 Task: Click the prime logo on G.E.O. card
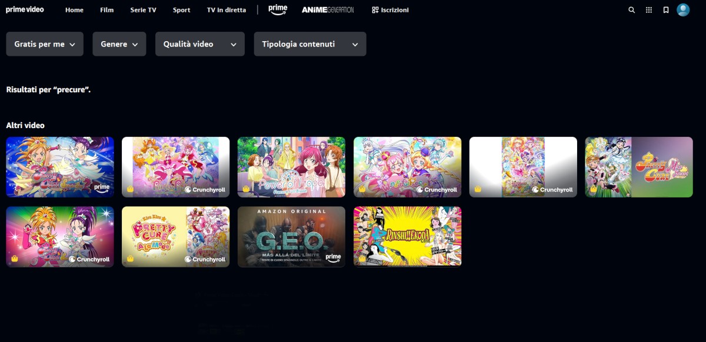click(x=333, y=257)
